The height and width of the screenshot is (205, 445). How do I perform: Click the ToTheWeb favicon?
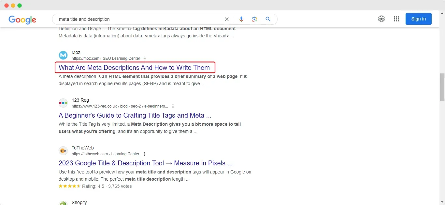click(x=63, y=151)
